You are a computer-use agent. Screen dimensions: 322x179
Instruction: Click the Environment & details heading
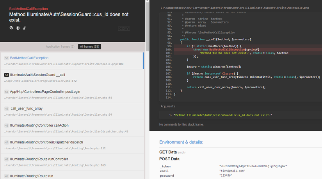click(x=181, y=142)
